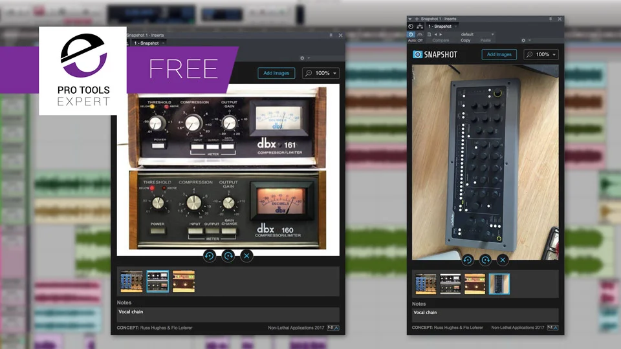Close the right Snapshot plugin window
The width and height of the screenshot is (621, 349).
(560, 19)
